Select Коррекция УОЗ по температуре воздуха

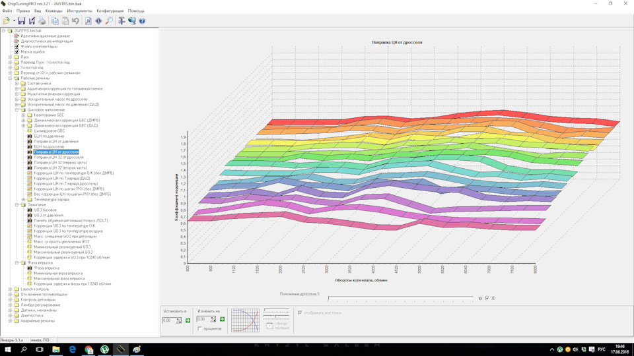pyautogui.click(x=68, y=231)
